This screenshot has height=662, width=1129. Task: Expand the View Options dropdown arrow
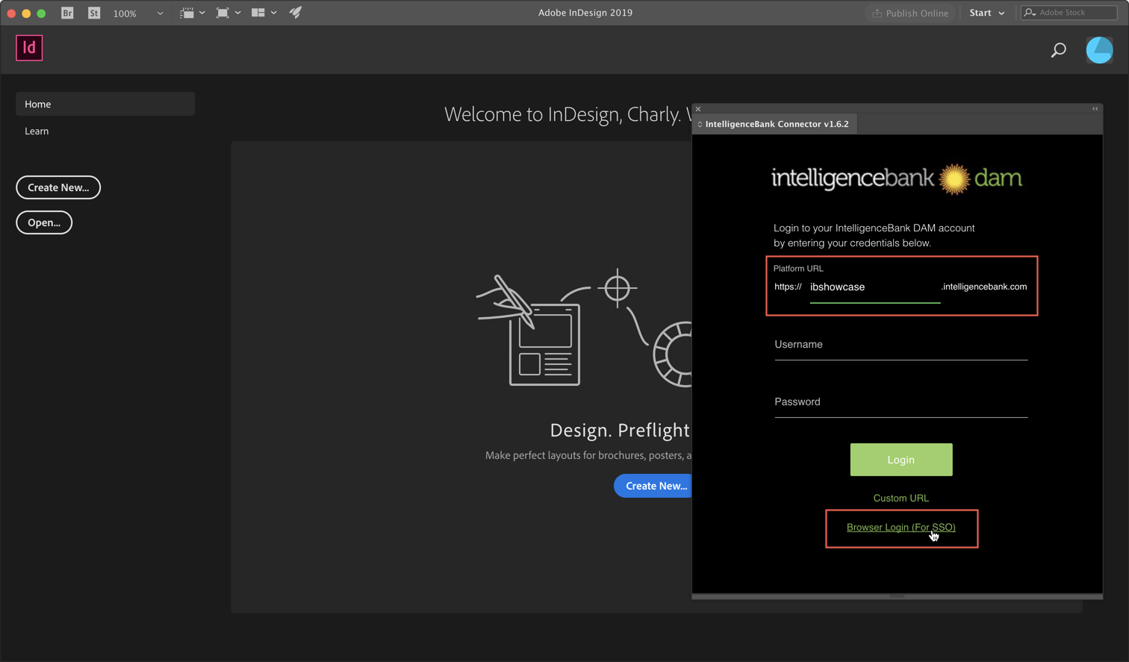pos(202,13)
